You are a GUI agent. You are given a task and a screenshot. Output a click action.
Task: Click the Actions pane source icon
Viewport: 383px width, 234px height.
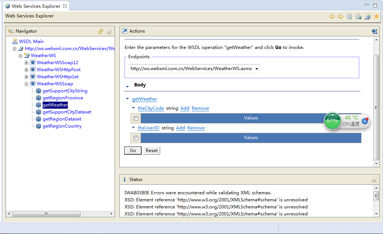tap(374, 31)
